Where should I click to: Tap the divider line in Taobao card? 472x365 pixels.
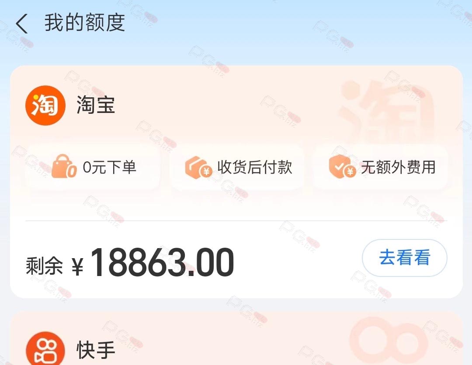[x=236, y=221]
